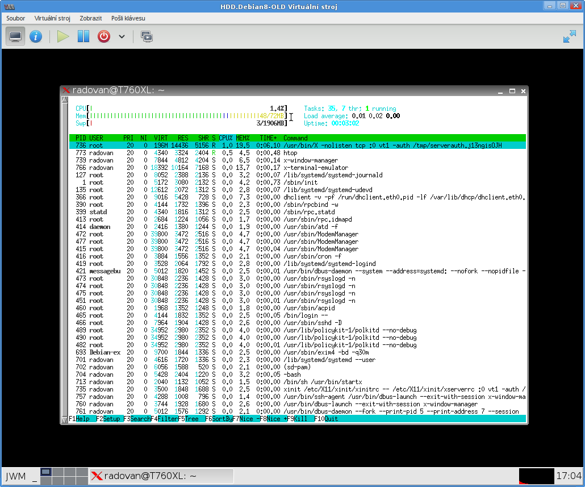Click the terminal scrollbar up arrow
The image size is (585, 487).
coord(65,99)
